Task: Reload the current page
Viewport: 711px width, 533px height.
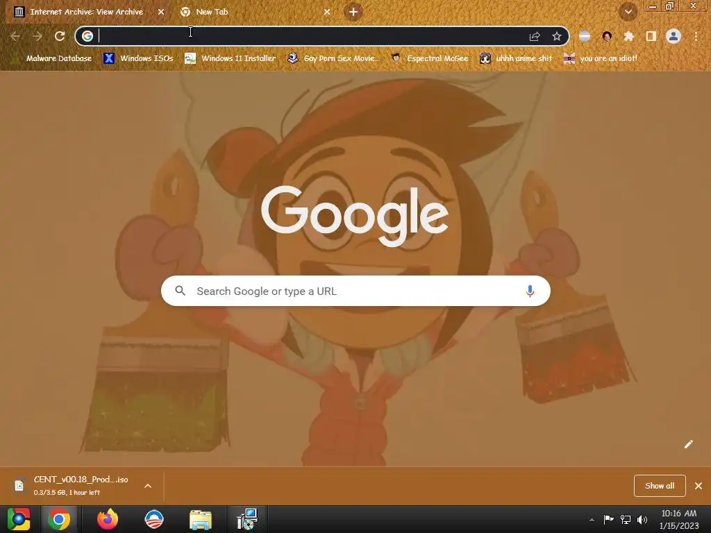Action: [60, 36]
